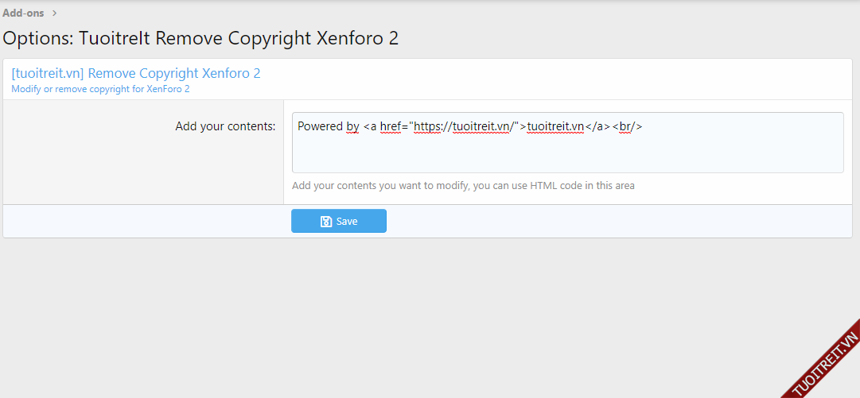Image resolution: width=860 pixels, height=398 pixels.
Task: Place cursor on the <br/> tag
Action: (627, 126)
